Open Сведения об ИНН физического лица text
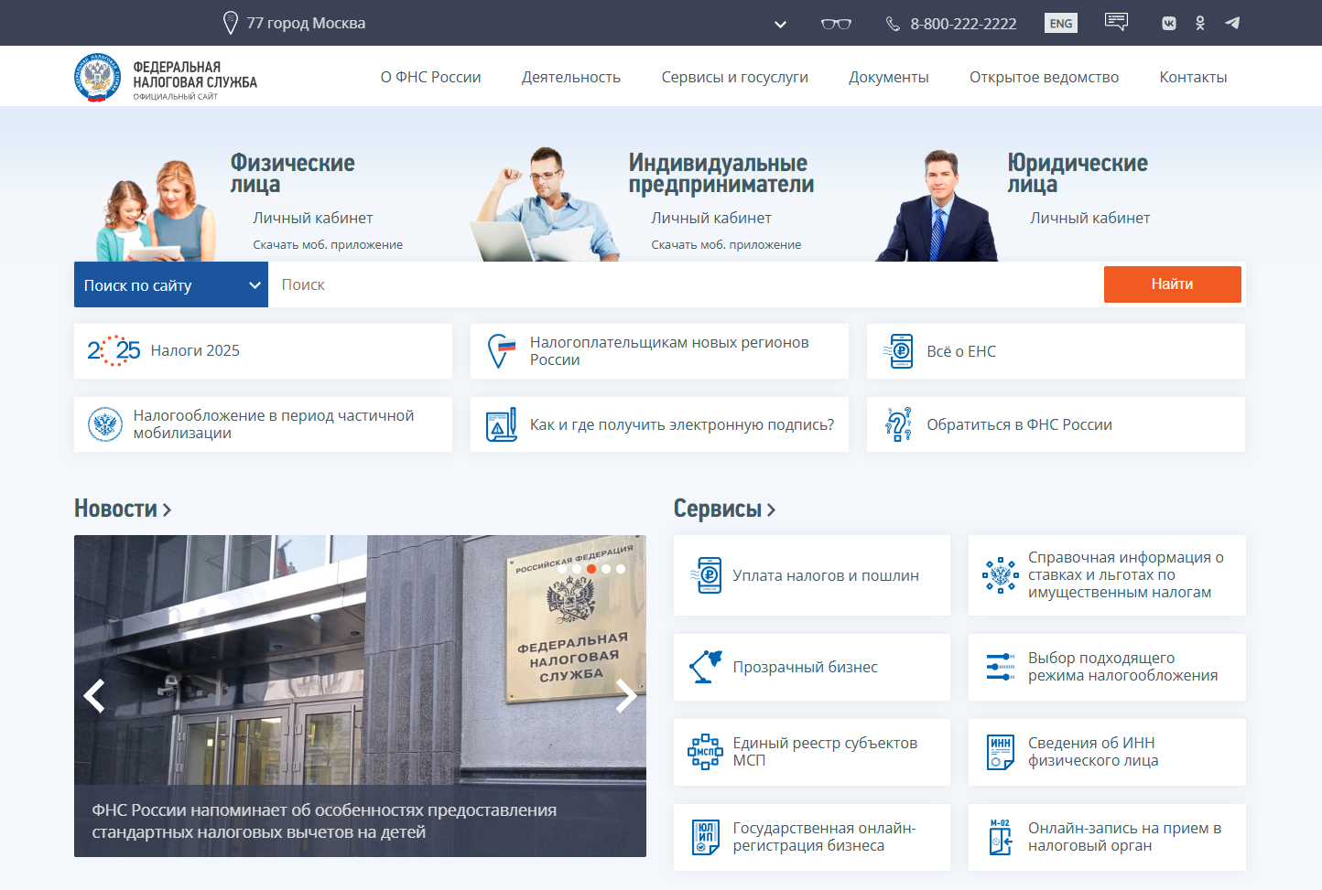Screen dimensions: 1322x890 pyautogui.click(x=1093, y=752)
